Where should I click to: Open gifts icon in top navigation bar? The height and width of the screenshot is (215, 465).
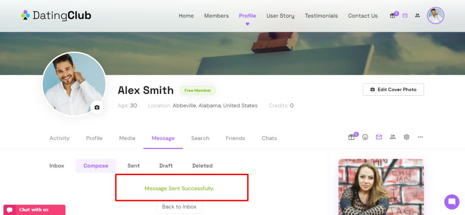coord(393,15)
